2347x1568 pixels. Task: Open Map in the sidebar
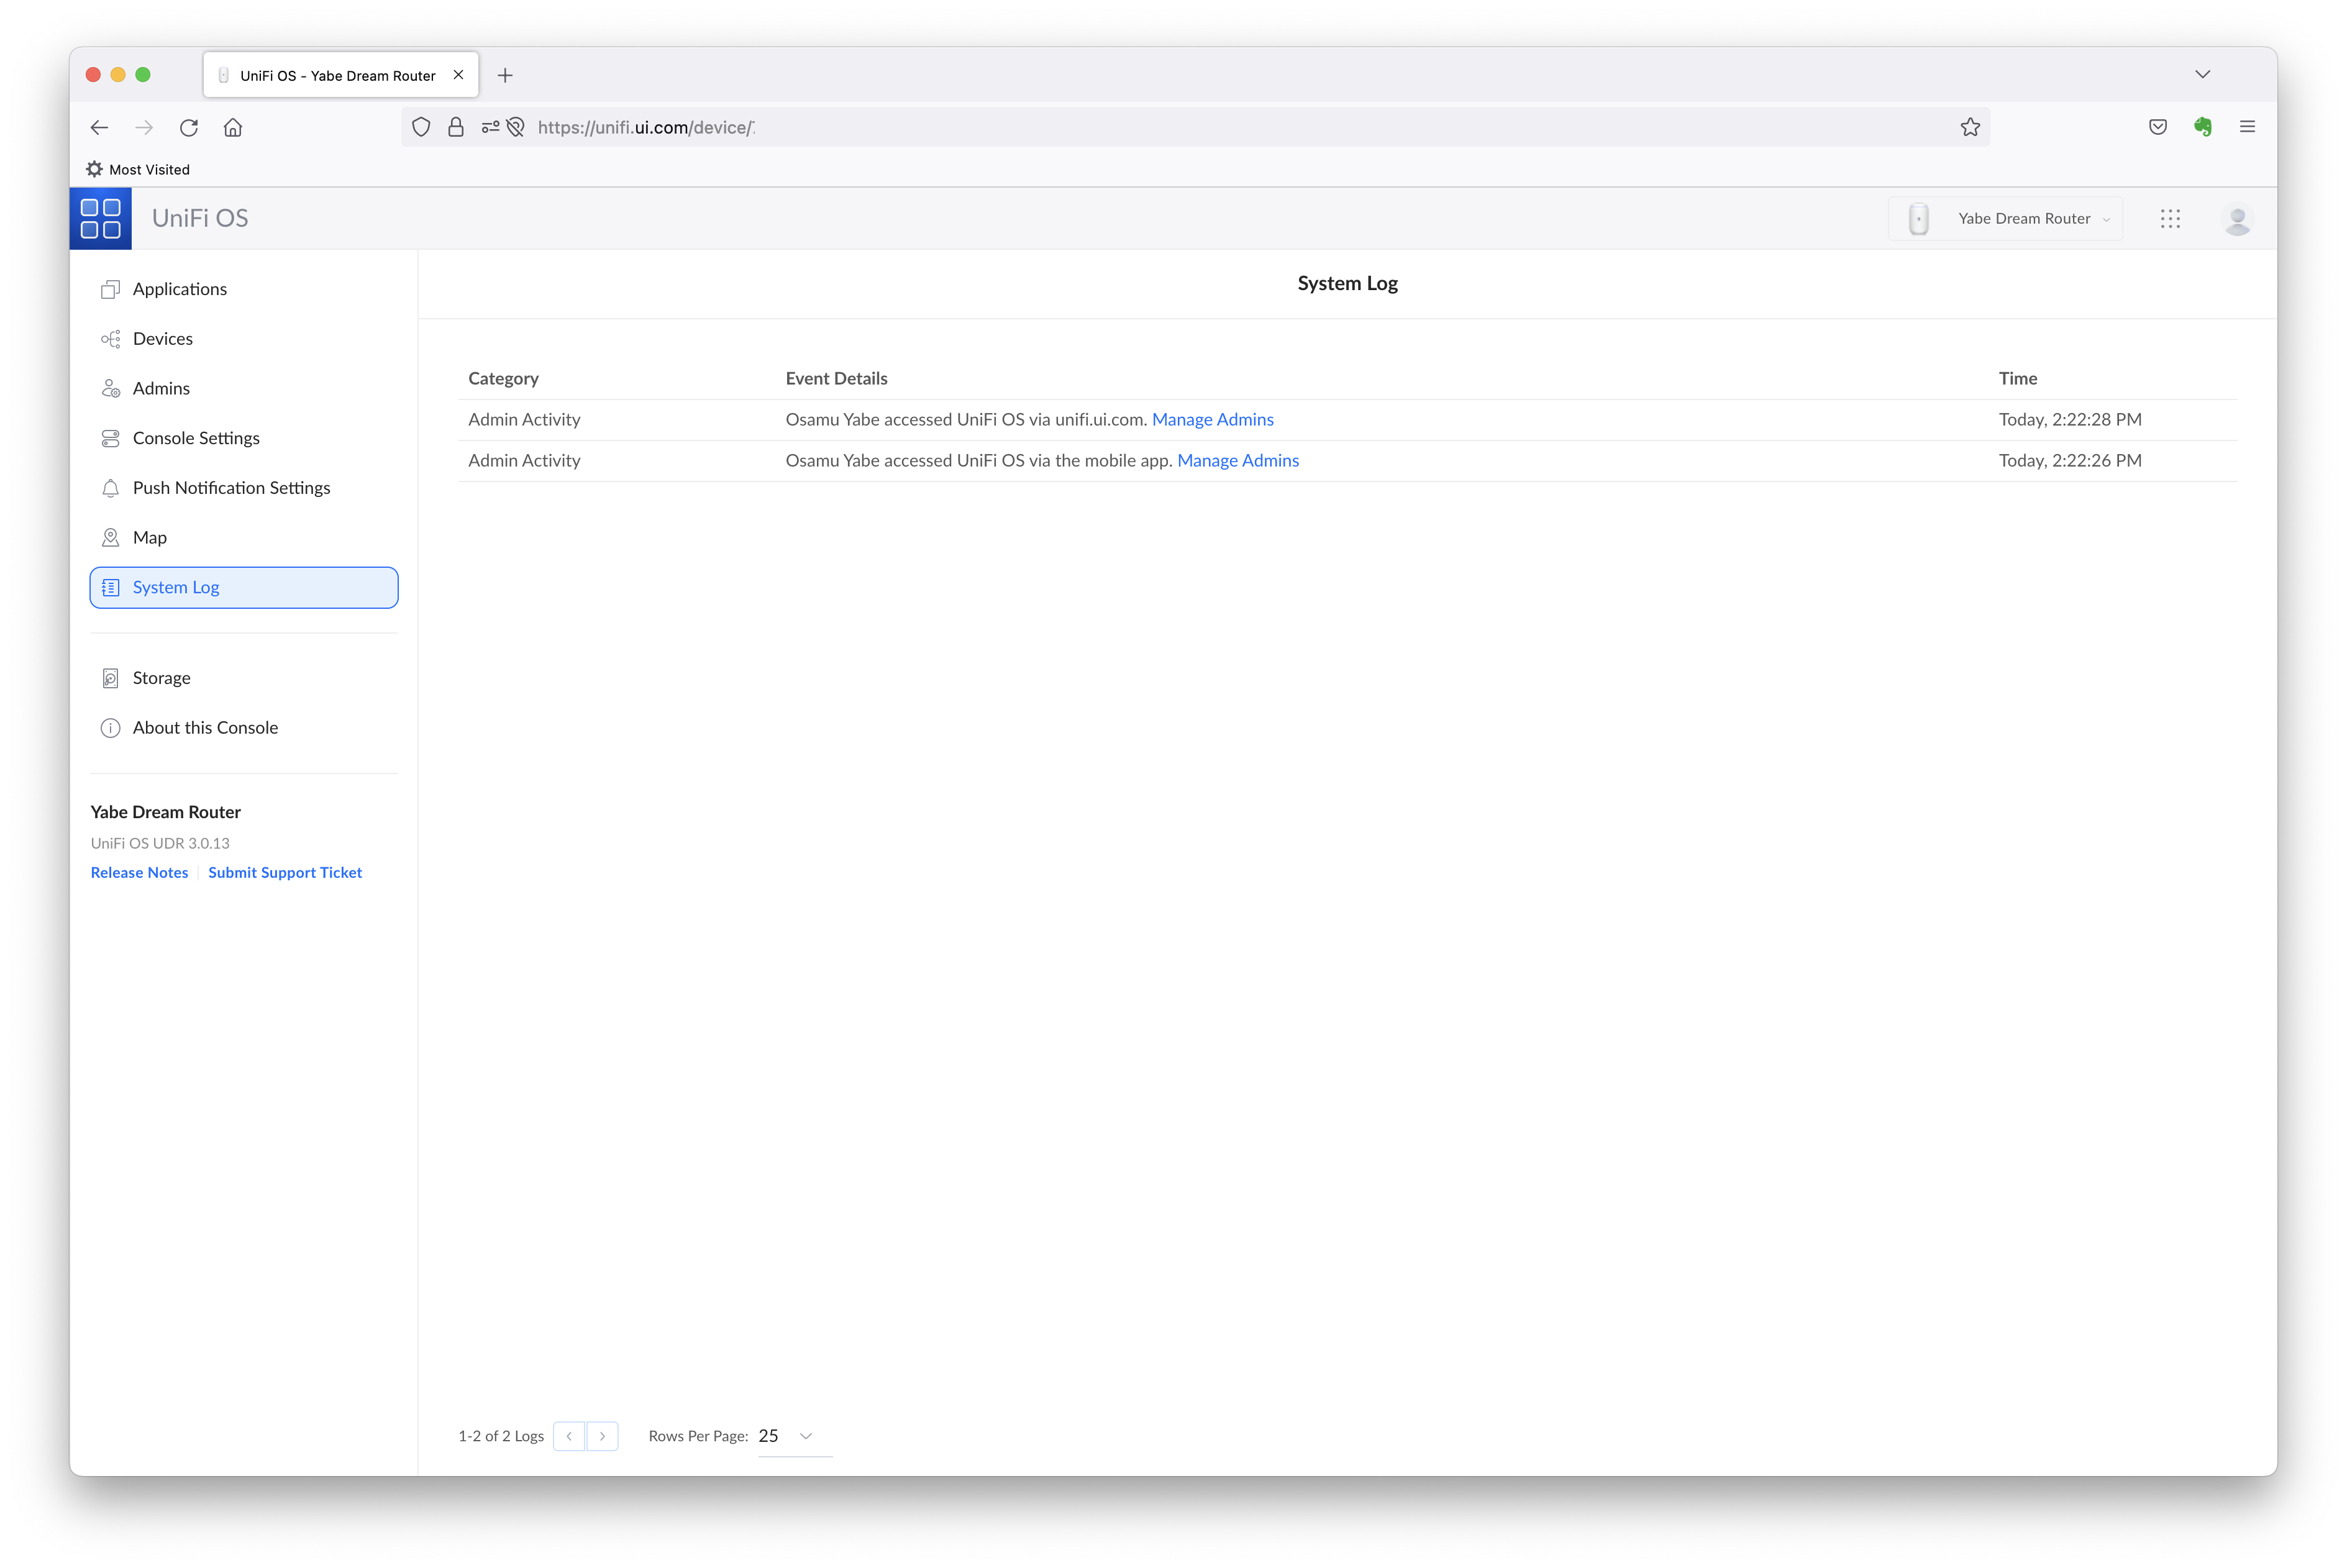(x=244, y=538)
